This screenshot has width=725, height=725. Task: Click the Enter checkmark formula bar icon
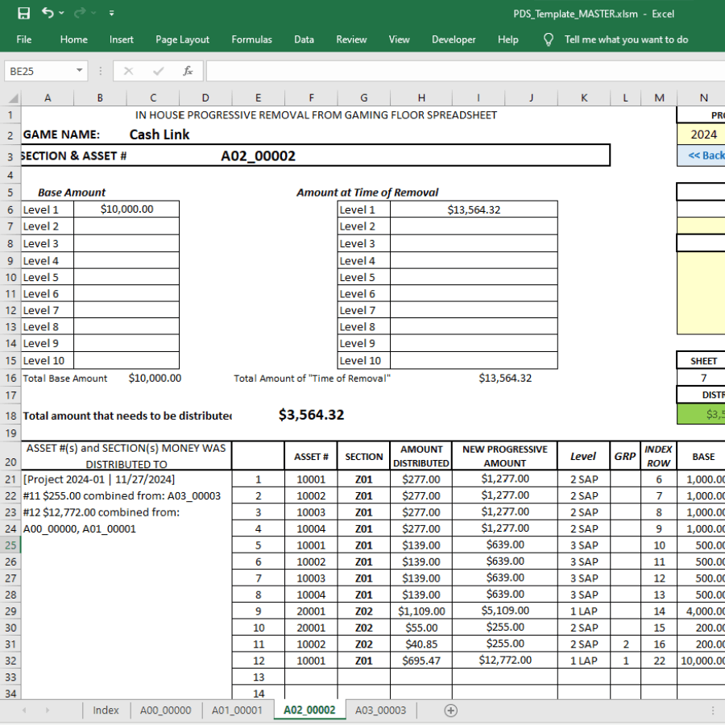[x=158, y=71]
